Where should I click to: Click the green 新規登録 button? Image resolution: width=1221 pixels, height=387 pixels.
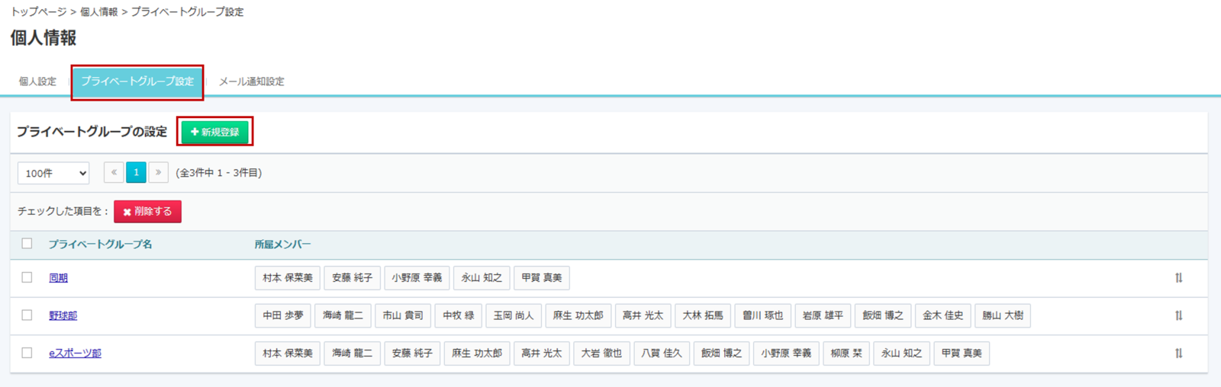point(215,132)
